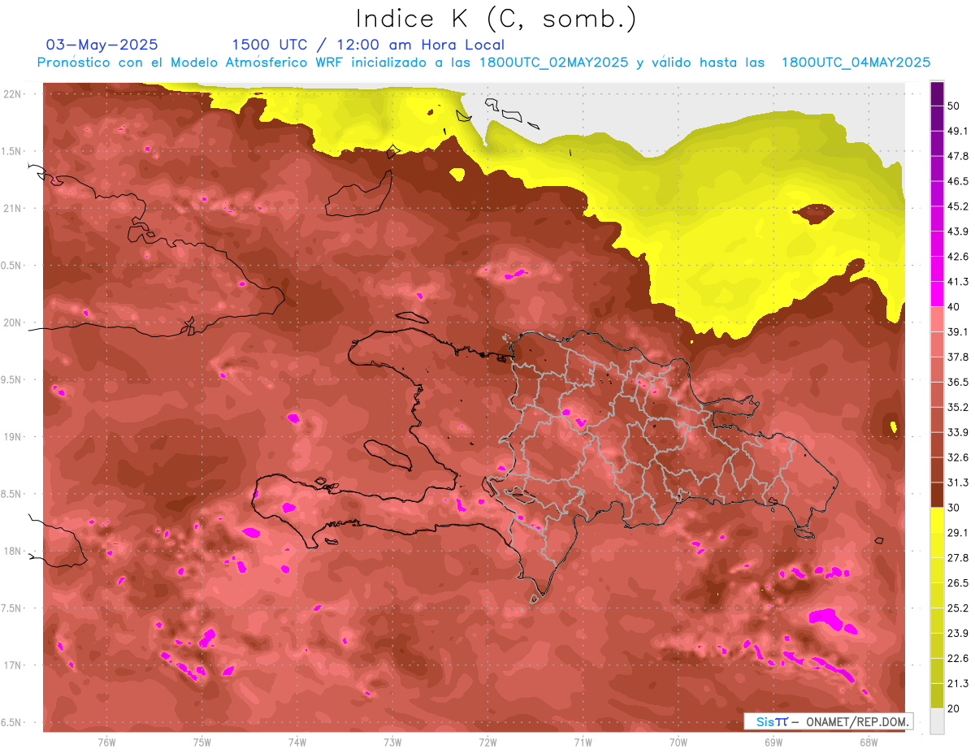Click the '30' colorbar value

[x=955, y=508]
